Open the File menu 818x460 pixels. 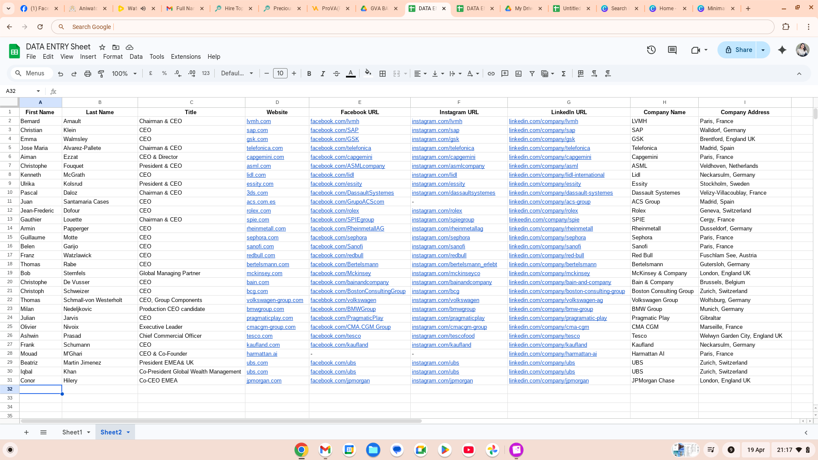tap(31, 57)
